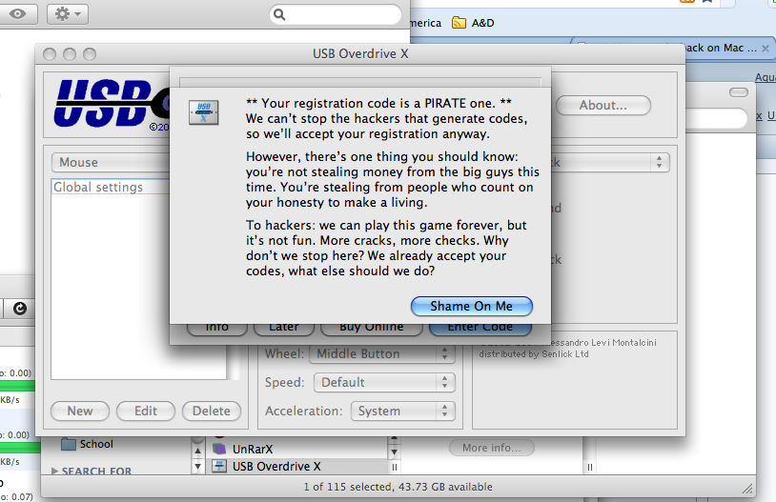
Task: Click the School folder icon
Action: pyautogui.click(x=69, y=444)
